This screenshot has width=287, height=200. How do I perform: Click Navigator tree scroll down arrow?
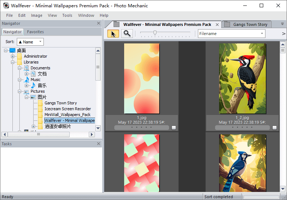pos(98,128)
